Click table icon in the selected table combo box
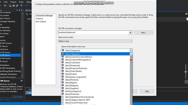 pos(63,50)
